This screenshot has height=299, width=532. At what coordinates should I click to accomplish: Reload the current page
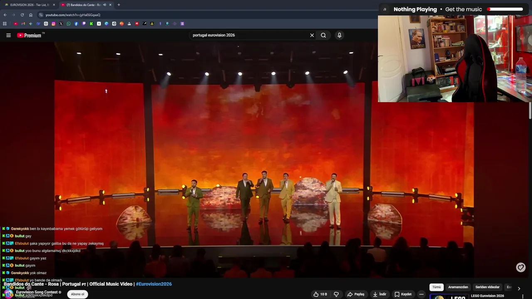click(x=22, y=15)
